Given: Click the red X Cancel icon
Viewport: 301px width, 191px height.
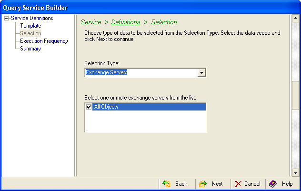Looking at the screenshot, I should point(238,184).
